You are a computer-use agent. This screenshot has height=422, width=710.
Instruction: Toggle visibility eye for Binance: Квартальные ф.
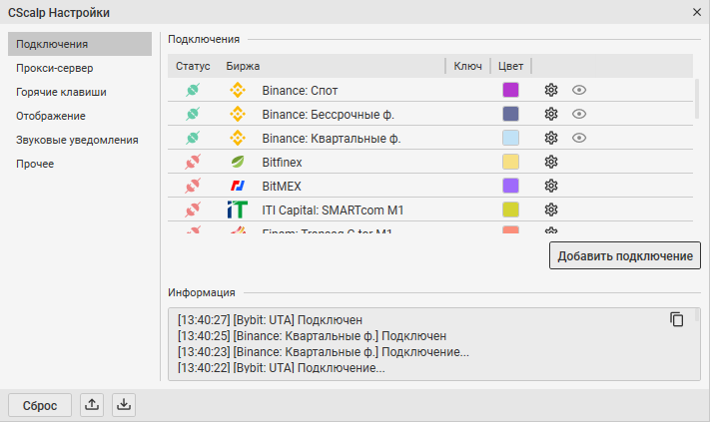pos(579,138)
